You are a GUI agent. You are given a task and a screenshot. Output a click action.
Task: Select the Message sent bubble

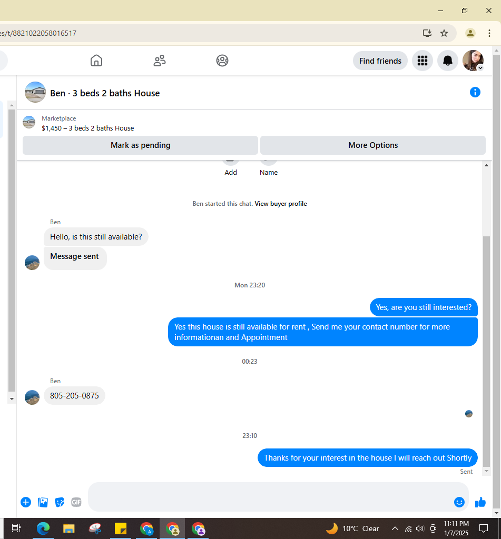pos(75,258)
